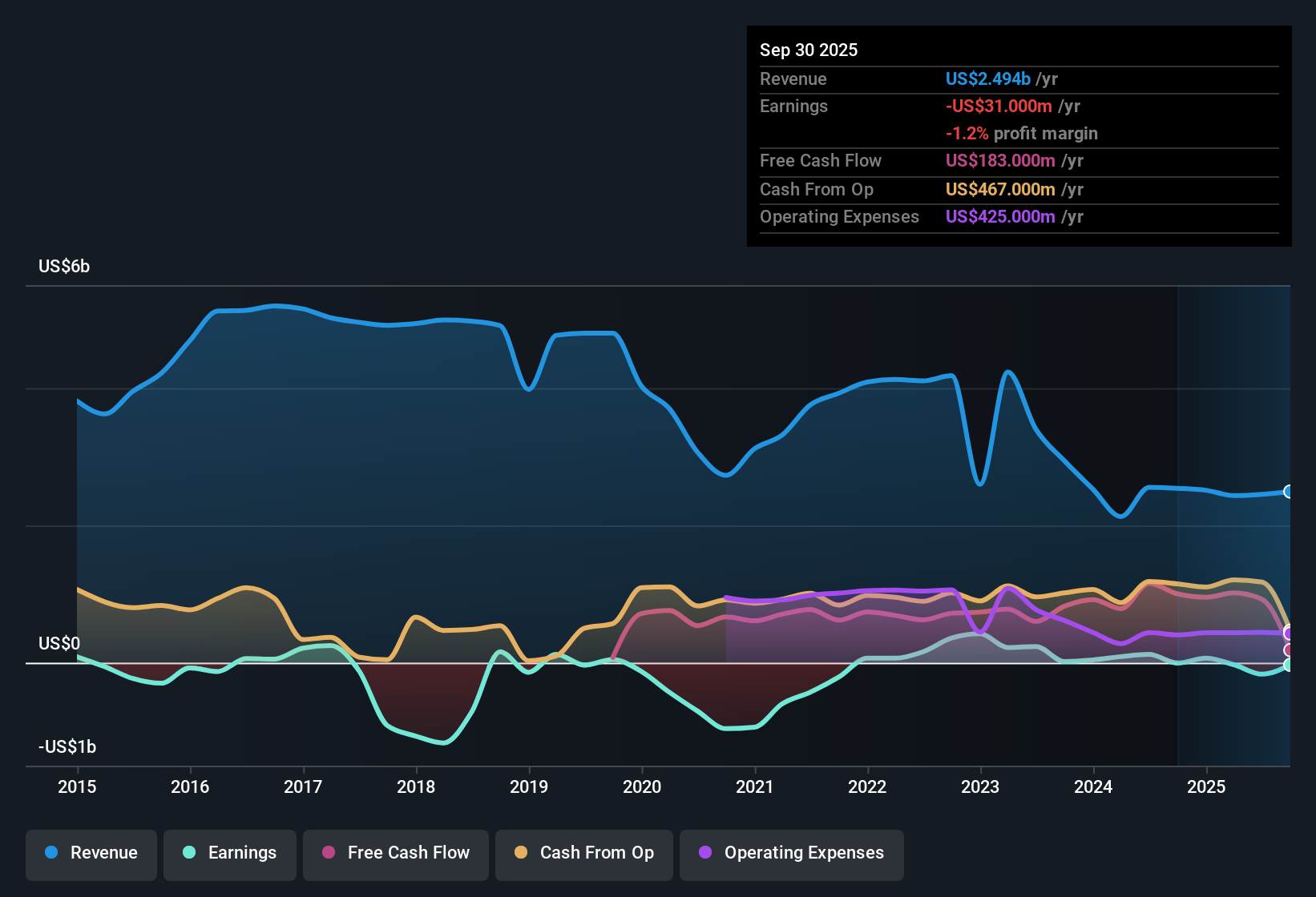The image size is (1316, 897).
Task: Expand the Cash From Op legend entry
Action: [x=583, y=853]
